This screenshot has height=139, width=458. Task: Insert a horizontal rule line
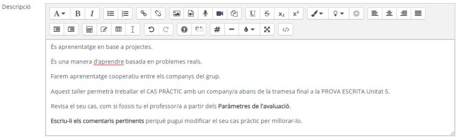[x=232, y=30]
